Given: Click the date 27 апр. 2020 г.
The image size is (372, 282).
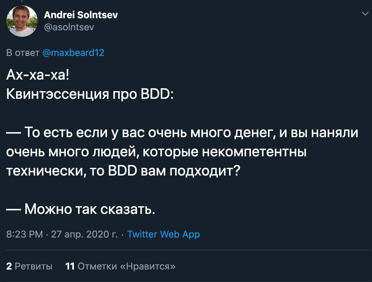Looking at the screenshot, I should click(x=84, y=234).
